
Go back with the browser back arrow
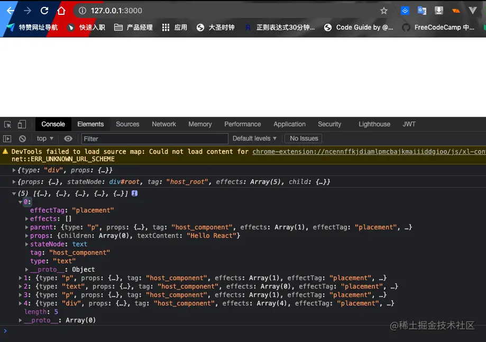[10, 11]
